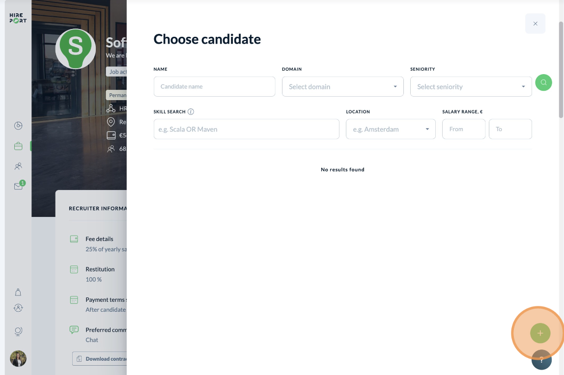564x375 pixels.
Task: Close the Choose candidate panel
Action: (x=535, y=24)
